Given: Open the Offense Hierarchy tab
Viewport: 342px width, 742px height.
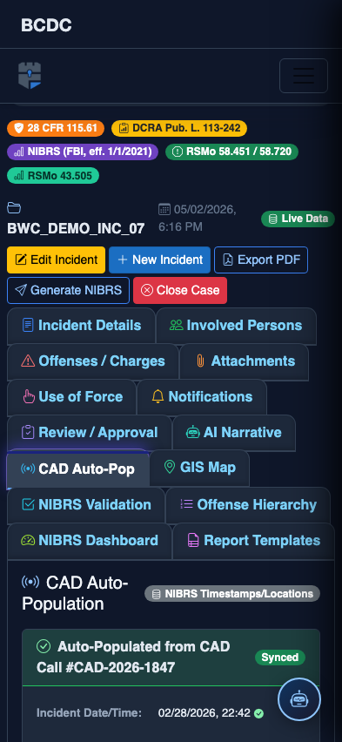Looking at the screenshot, I should [248, 505].
